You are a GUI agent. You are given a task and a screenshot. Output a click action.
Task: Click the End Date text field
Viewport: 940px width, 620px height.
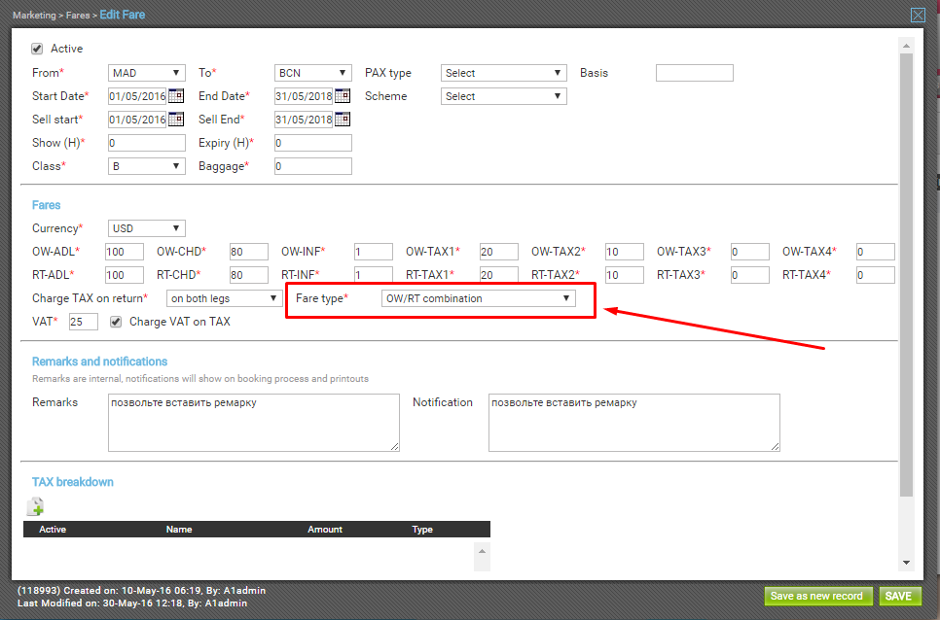pyautogui.click(x=304, y=96)
